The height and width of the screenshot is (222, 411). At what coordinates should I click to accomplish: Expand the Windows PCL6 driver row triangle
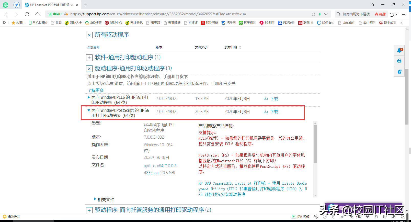tap(89, 97)
